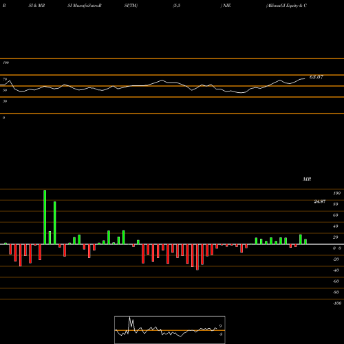Click the 80 label on MR axis
344x344 pixels.
coord(336,204)
